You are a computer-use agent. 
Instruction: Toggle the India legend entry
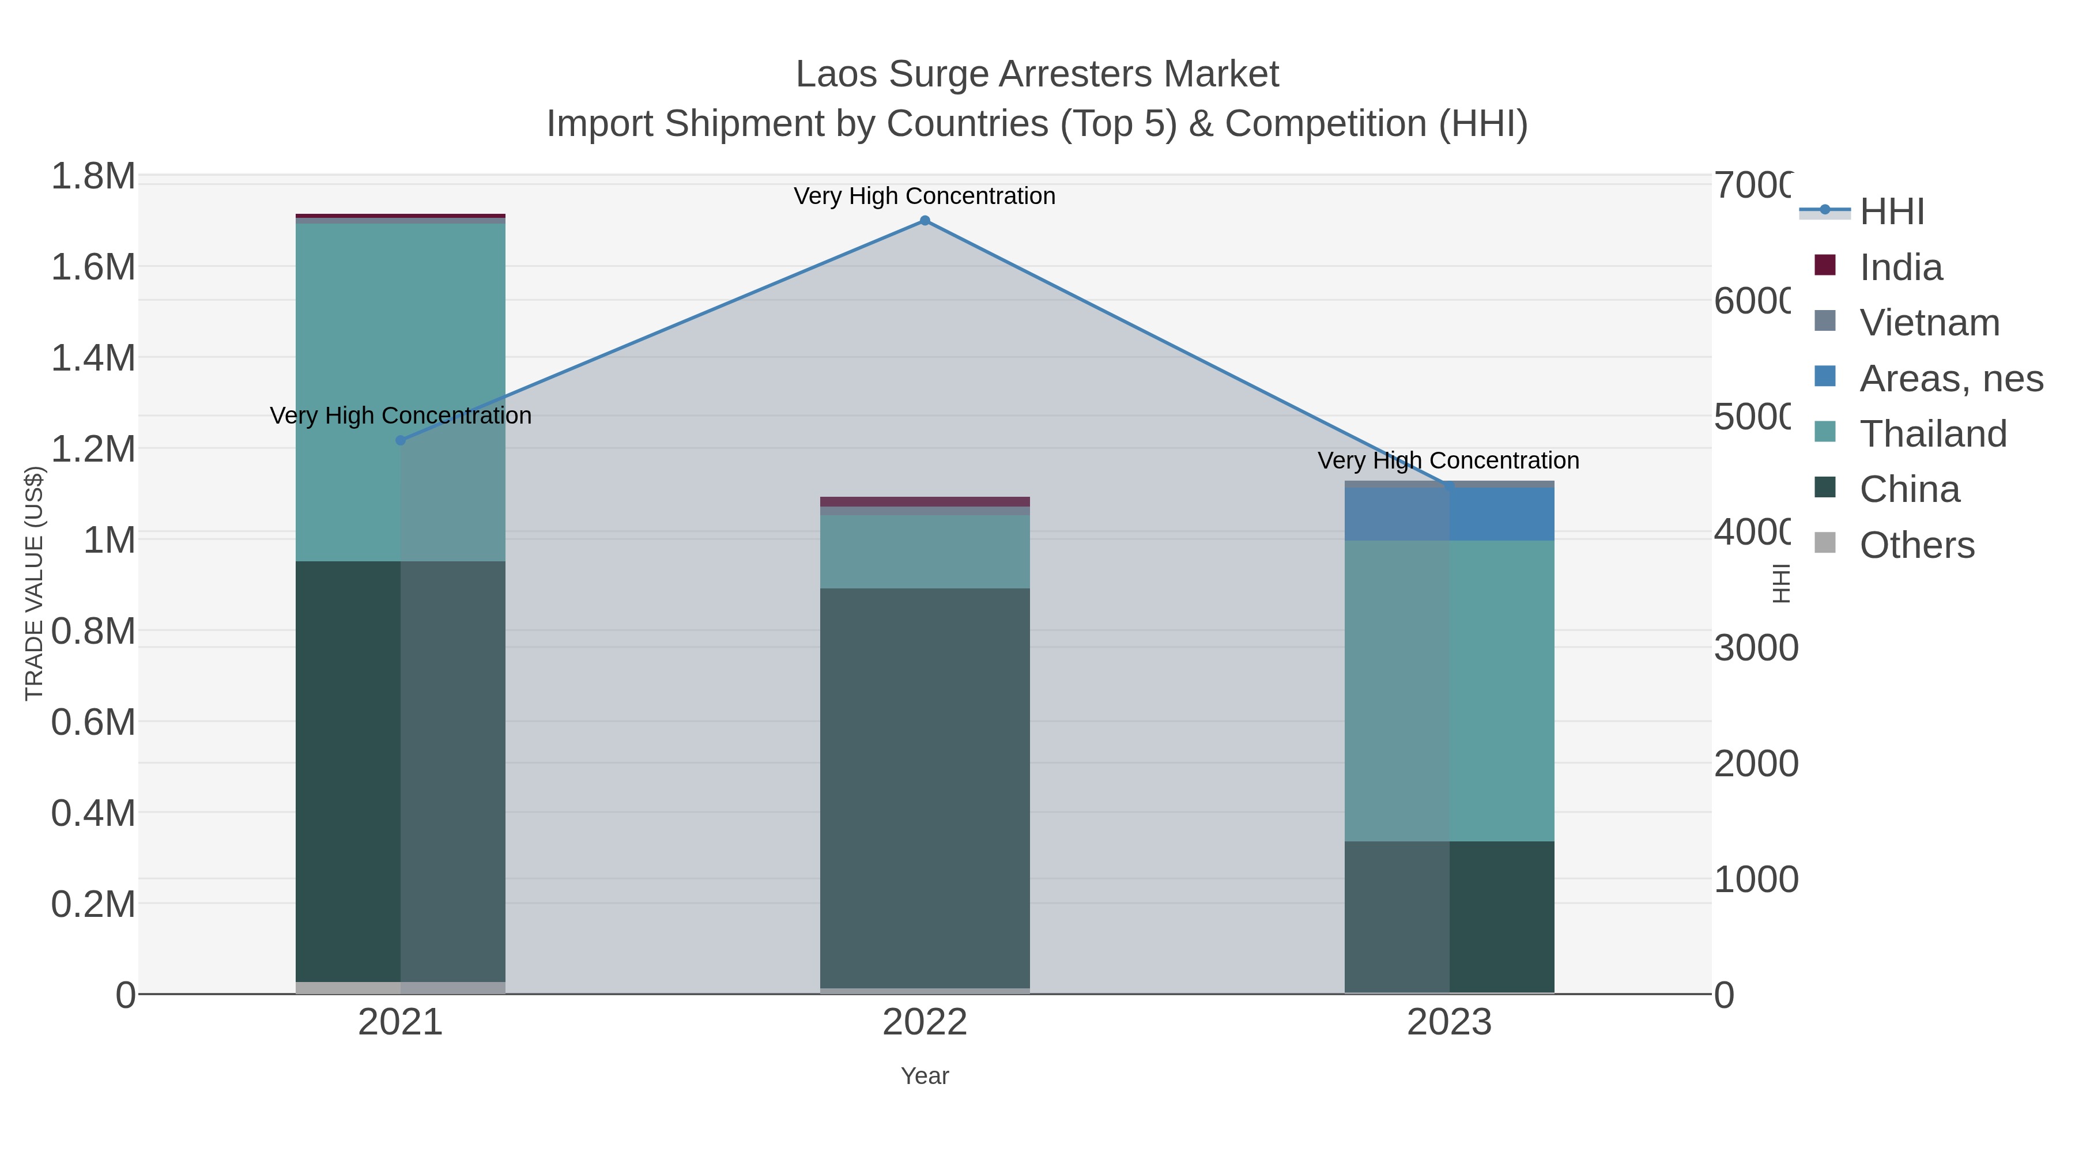pos(1878,267)
